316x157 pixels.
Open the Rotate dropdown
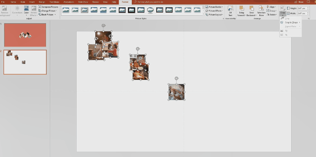point(272,15)
